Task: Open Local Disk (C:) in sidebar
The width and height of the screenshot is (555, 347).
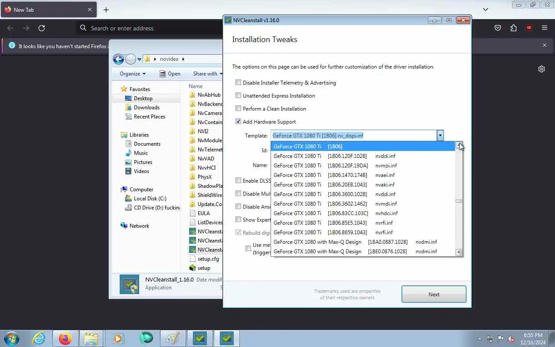Action: (145, 198)
